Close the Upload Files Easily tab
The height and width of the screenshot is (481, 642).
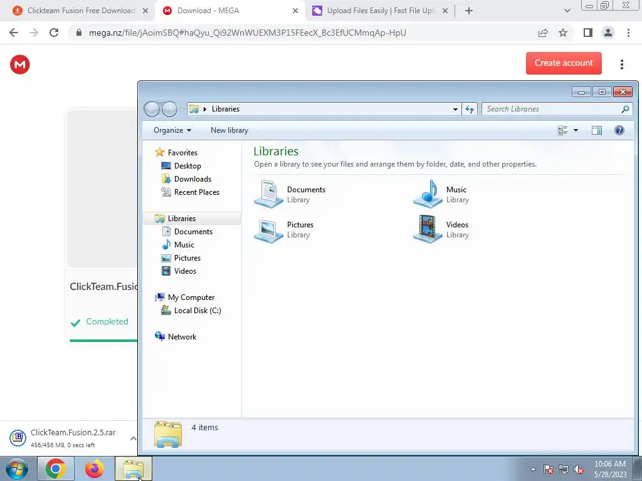[445, 11]
